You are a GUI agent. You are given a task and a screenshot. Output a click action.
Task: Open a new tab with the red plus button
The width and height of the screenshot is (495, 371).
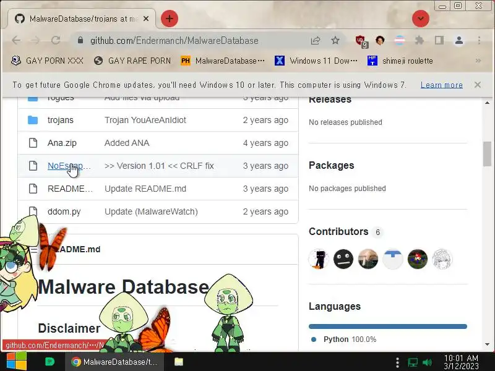click(x=169, y=19)
